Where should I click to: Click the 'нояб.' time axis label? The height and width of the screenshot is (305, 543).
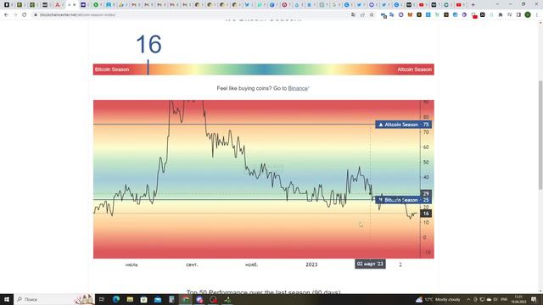click(251, 264)
